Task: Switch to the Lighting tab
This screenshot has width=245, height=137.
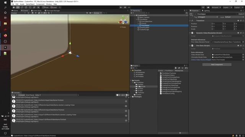Action: [x=206, y=11]
